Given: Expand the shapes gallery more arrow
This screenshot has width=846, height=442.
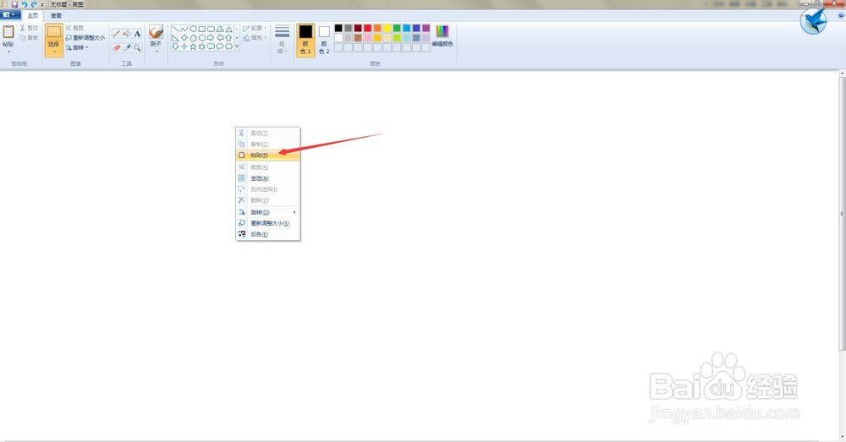Looking at the screenshot, I should pos(237,46).
